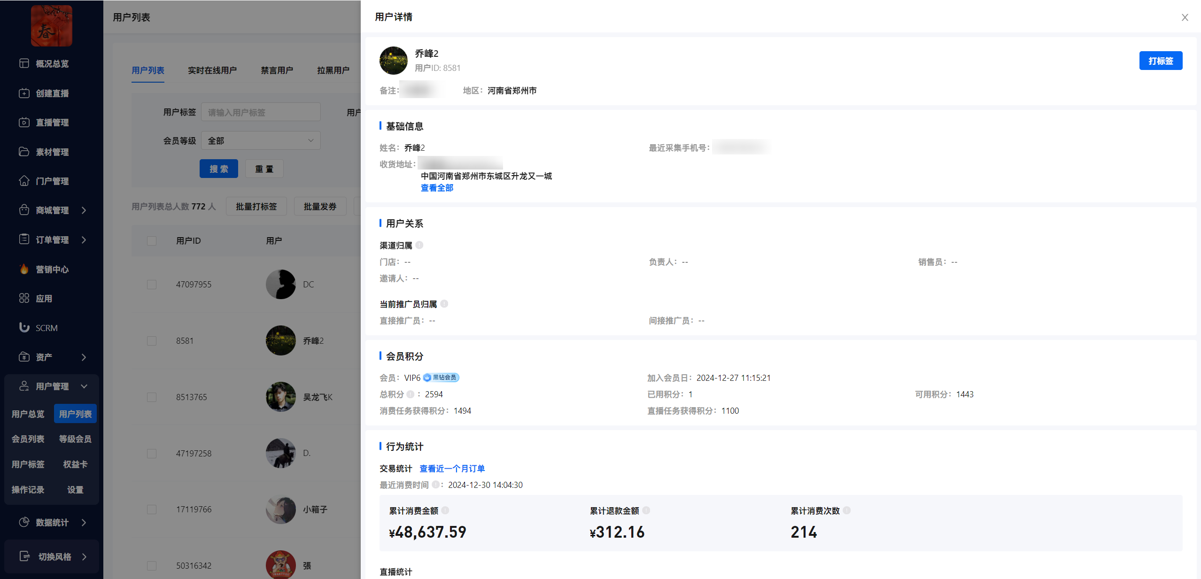Open the 会员等级 dropdown

pos(261,140)
